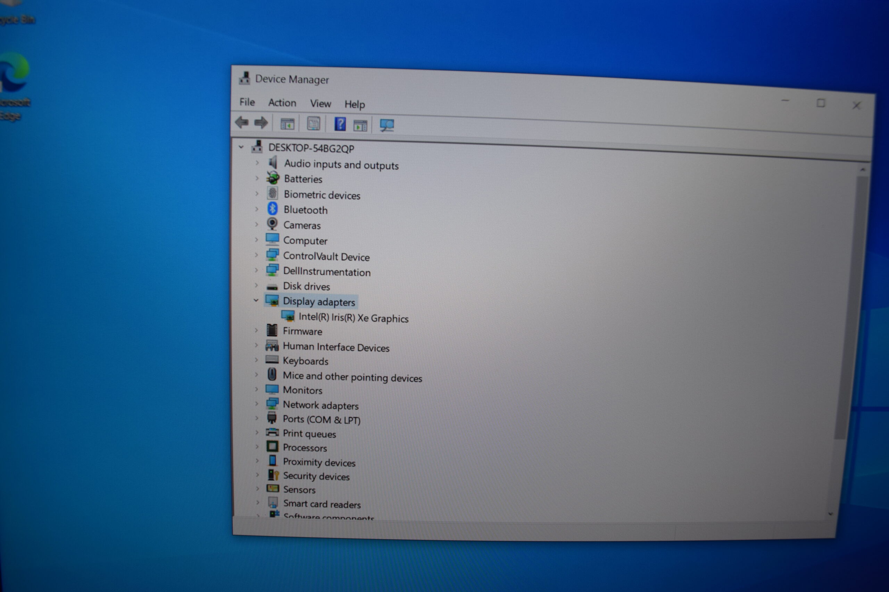Expand the Sensors chevron

(x=257, y=489)
